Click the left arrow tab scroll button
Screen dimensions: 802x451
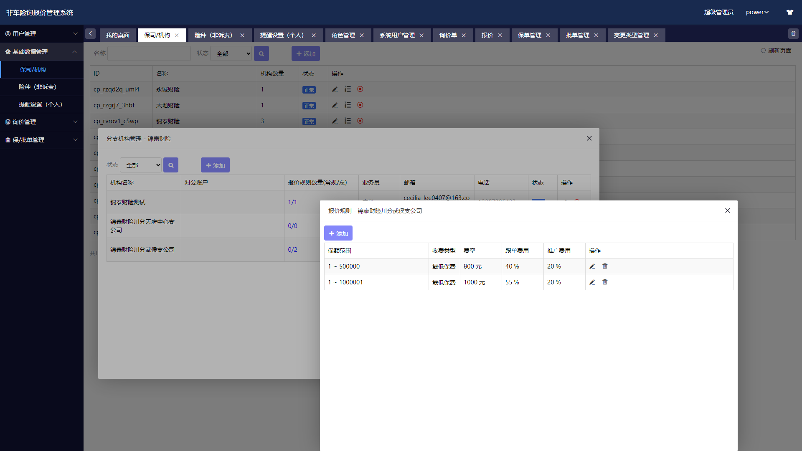[x=90, y=34]
